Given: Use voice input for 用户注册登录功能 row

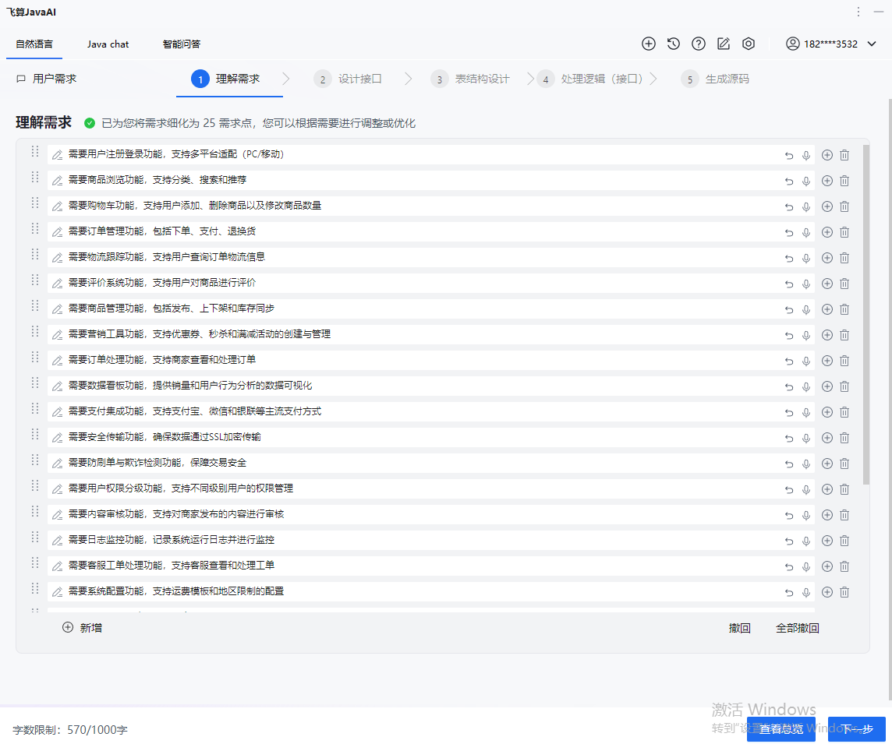Looking at the screenshot, I should point(806,155).
